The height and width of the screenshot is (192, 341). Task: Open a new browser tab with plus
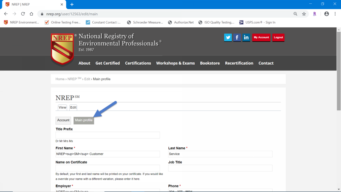(x=72, y=4)
